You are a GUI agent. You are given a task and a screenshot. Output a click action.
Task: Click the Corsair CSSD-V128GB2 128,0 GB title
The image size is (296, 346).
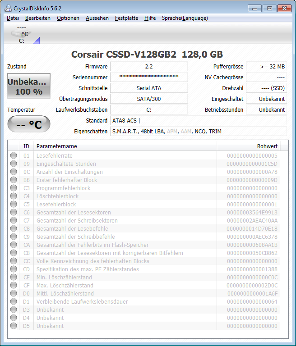click(147, 55)
